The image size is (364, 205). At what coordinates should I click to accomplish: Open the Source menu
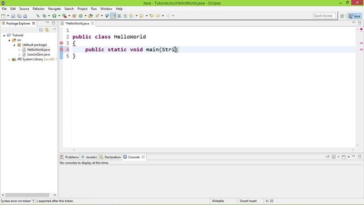(x=24, y=9)
